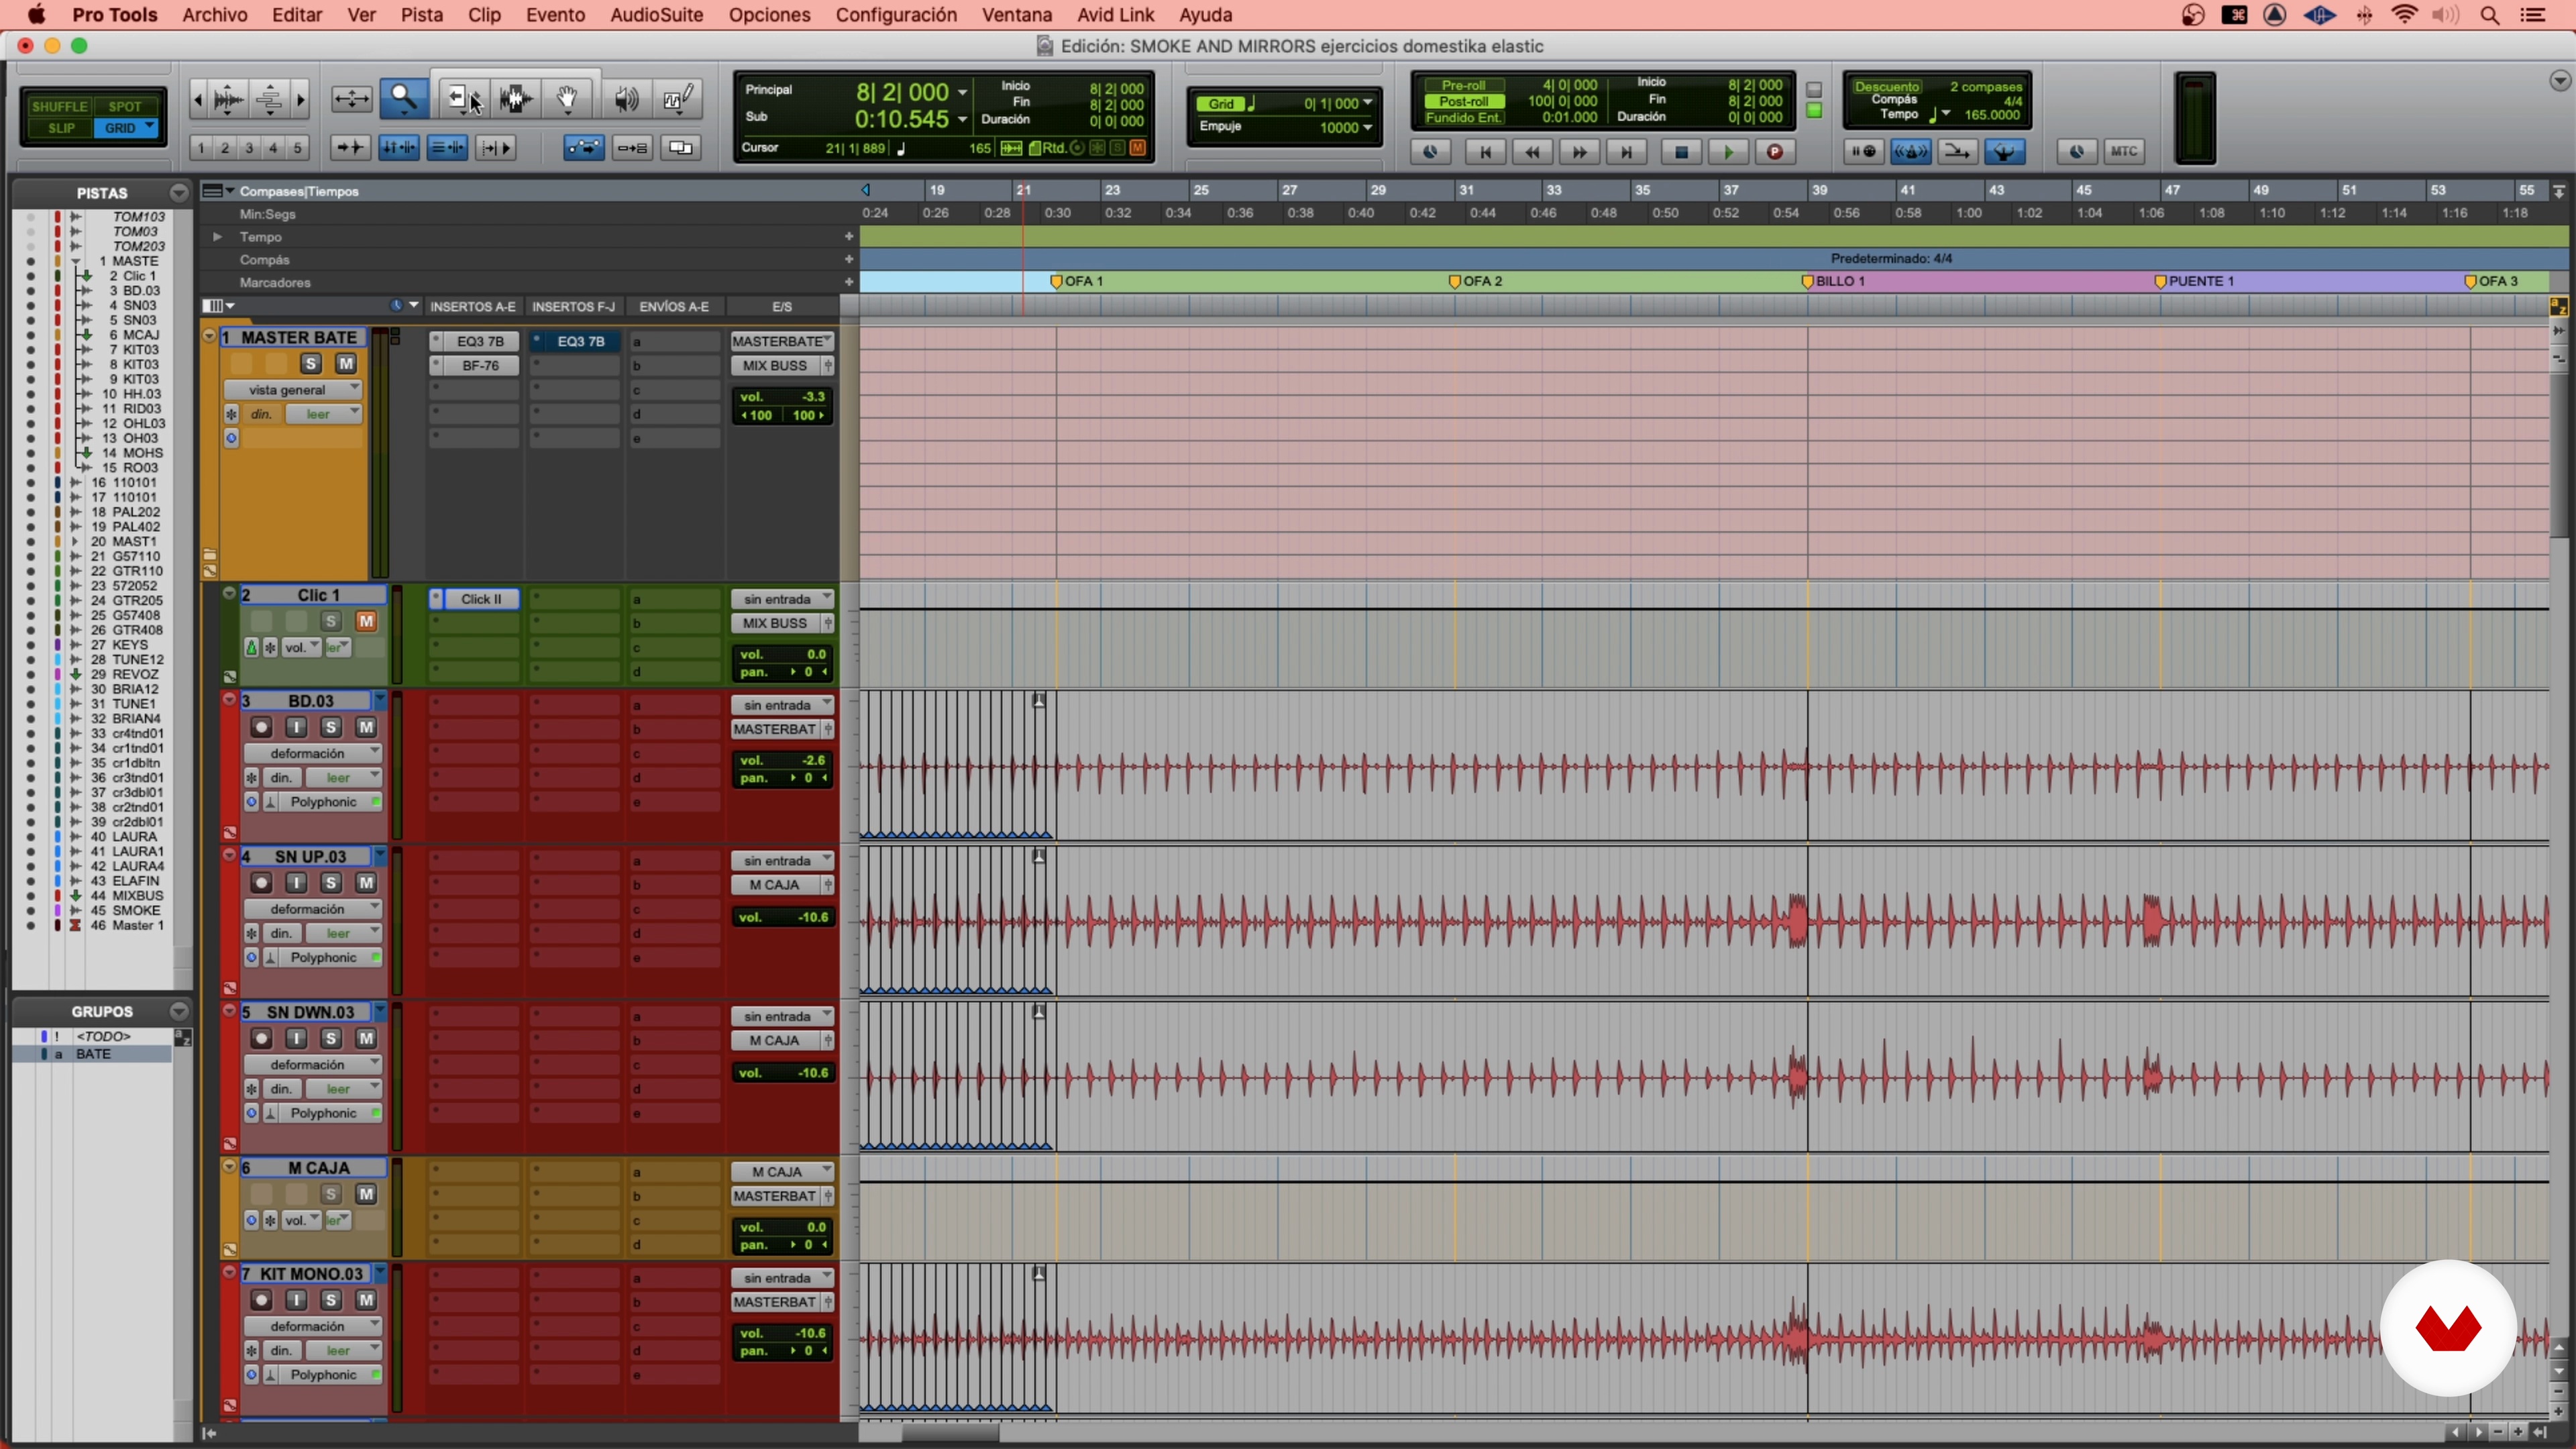Click Go to End transport button

click(x=1627, y=152)
